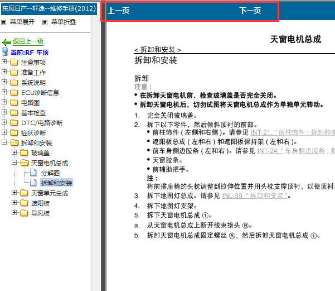Select the 遮阳板 tree label

point(40,203)
